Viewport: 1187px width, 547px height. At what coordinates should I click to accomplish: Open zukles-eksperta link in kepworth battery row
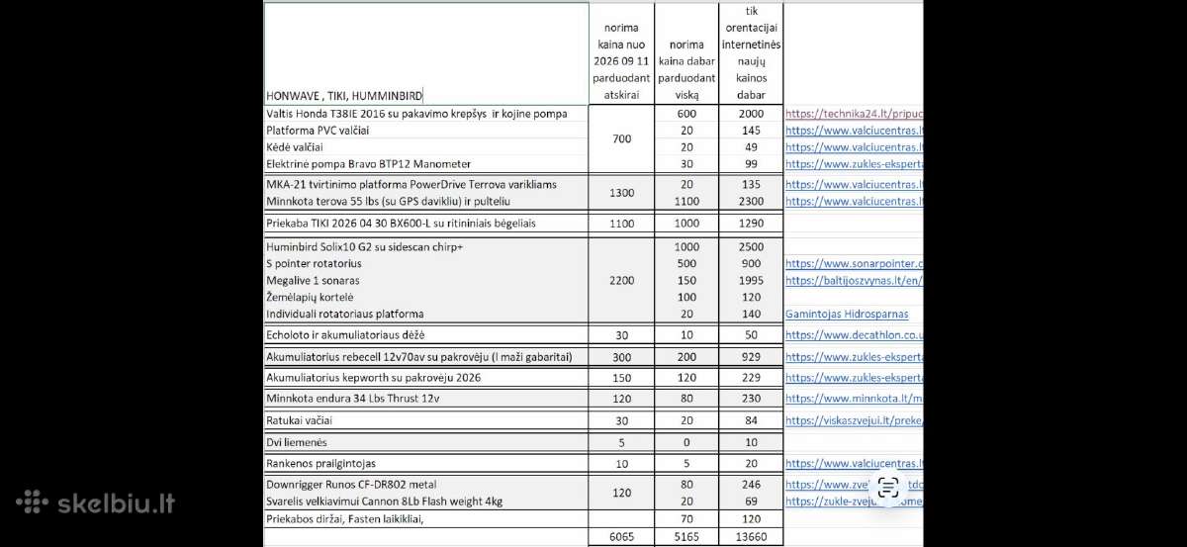coord(855,378)
